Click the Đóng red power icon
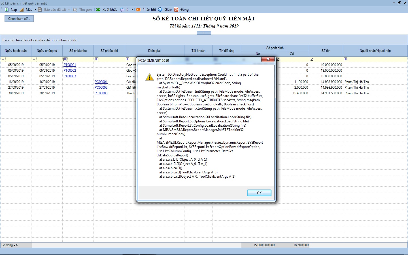 click(176, 10)
